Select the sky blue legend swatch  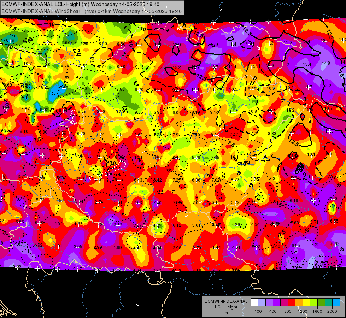pos(336,302)
